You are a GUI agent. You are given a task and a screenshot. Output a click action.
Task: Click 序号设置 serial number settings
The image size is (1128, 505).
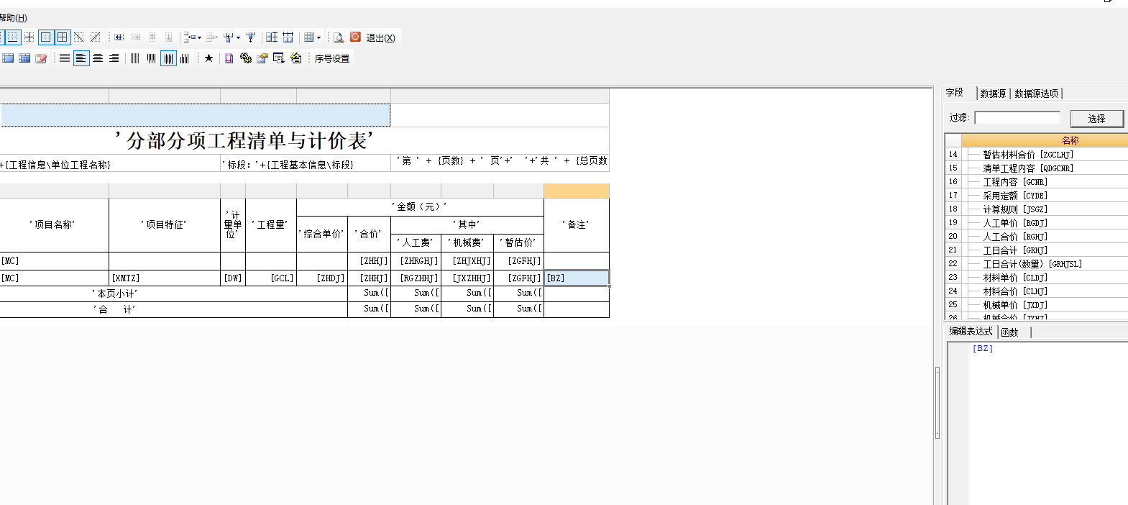332,59
